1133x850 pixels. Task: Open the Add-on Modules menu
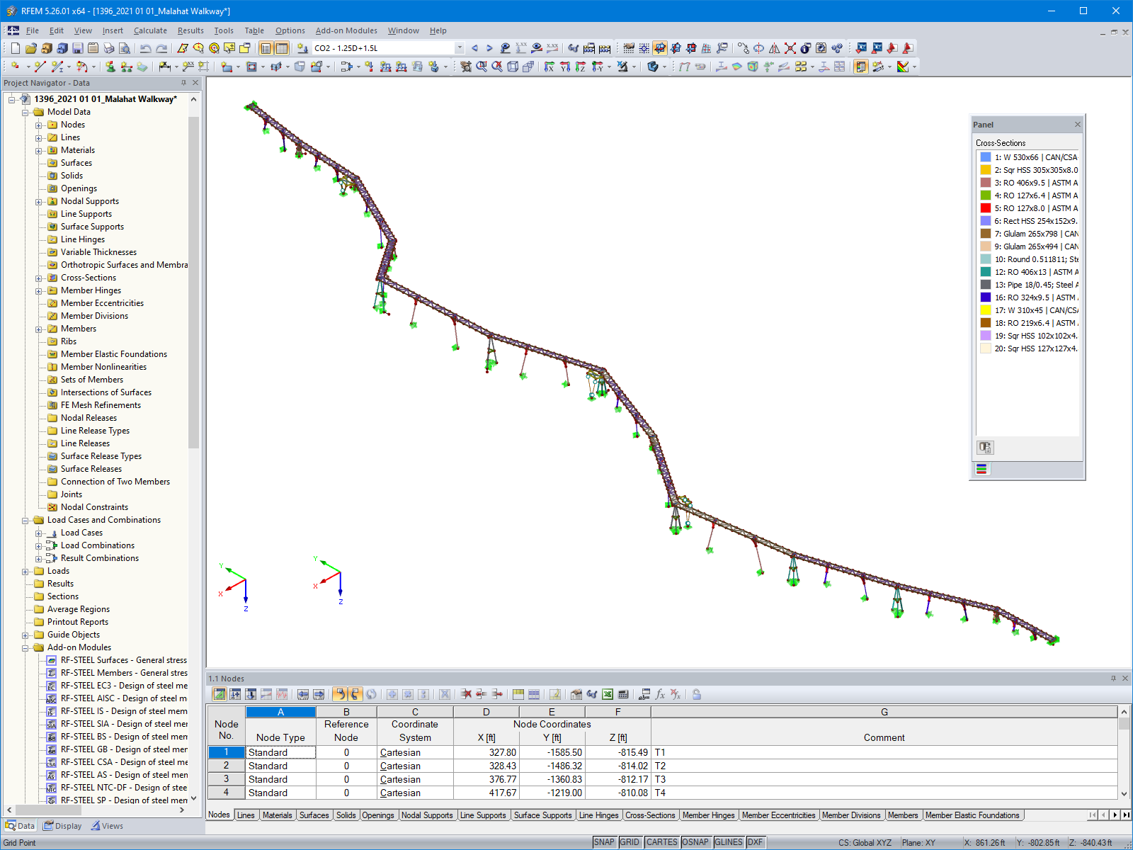coord(346,30)
